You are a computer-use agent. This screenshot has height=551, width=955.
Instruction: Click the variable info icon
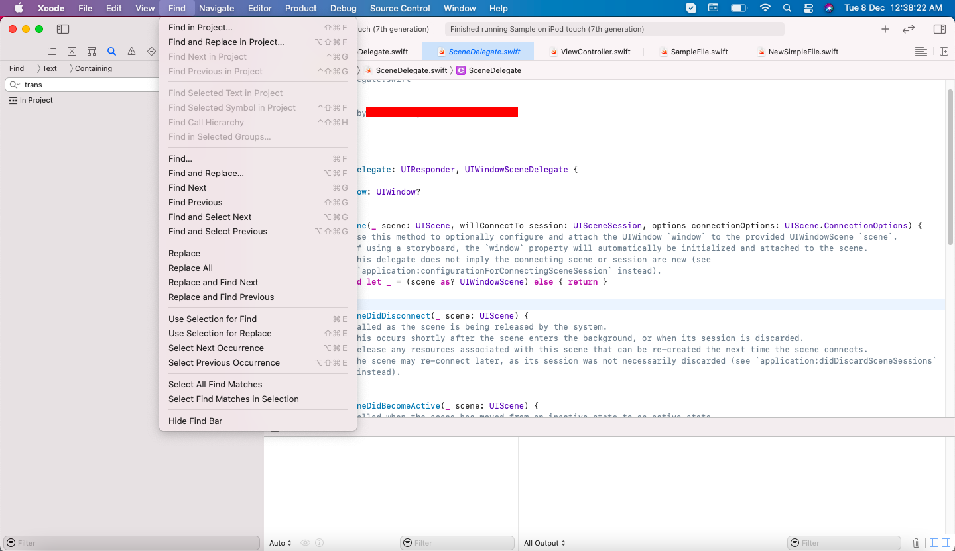point(319,543)
